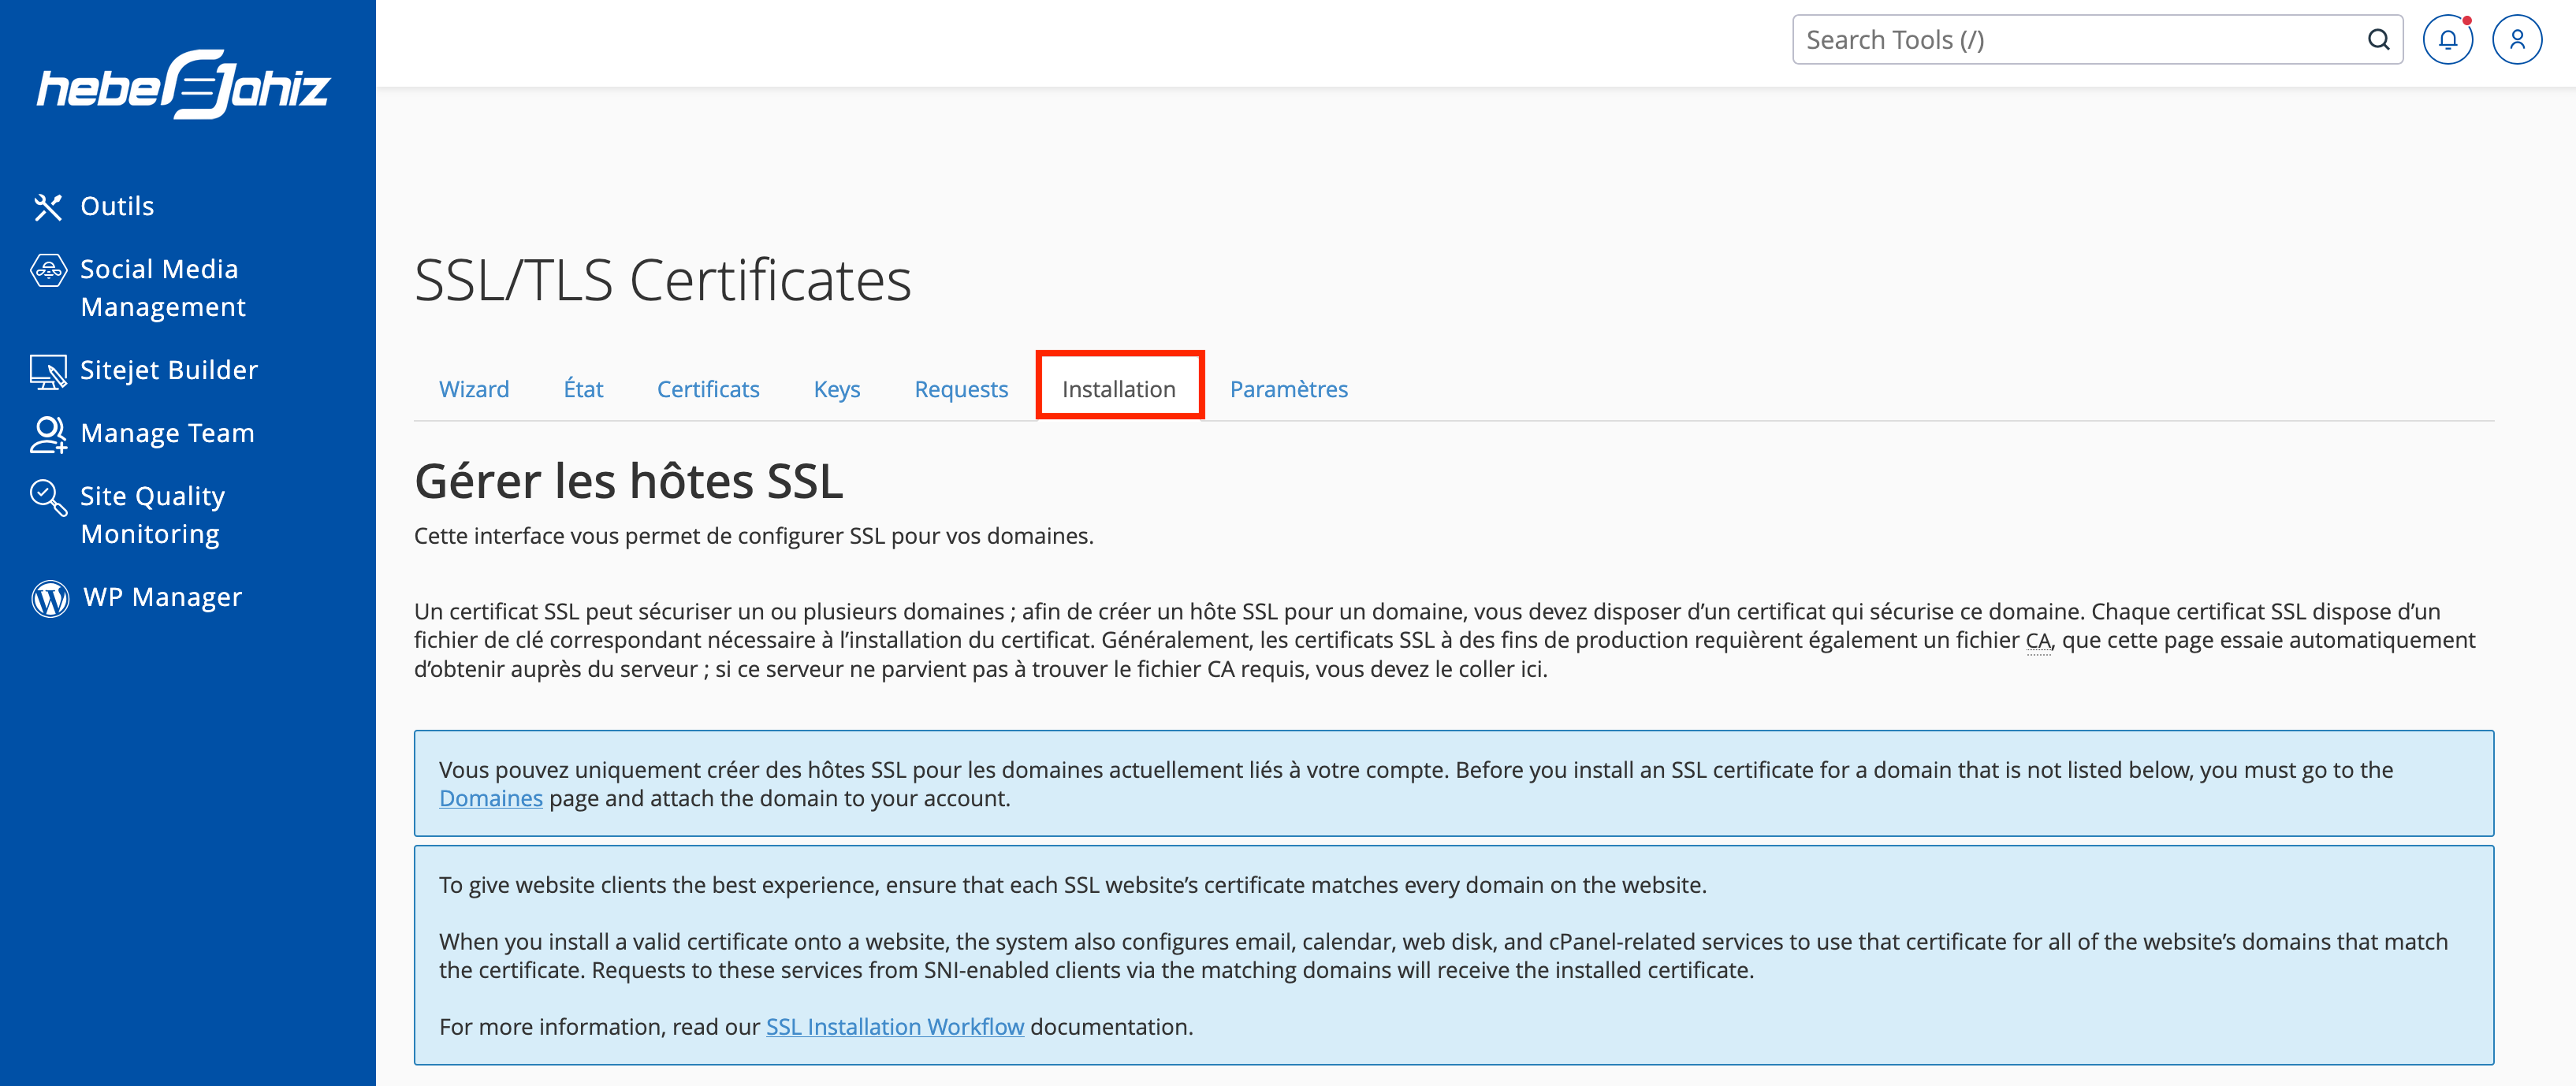Focus the Search Tools field

[2097, 40]
